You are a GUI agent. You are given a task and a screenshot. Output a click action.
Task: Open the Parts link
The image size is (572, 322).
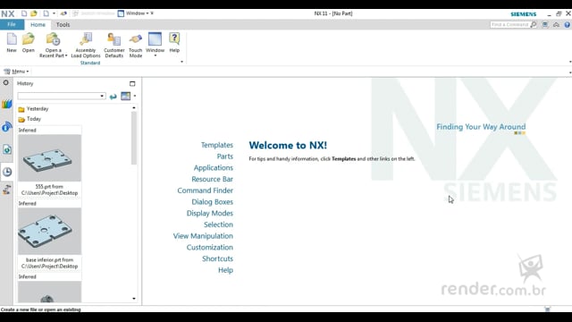coord(224,157)
